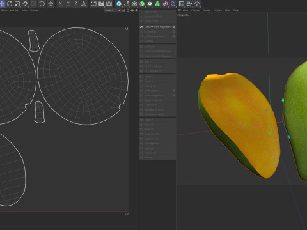The width and height of the screenshot is (307, 230).
Task: Click the four-arrow placement tool icon
Action: (x=51, y=4)
